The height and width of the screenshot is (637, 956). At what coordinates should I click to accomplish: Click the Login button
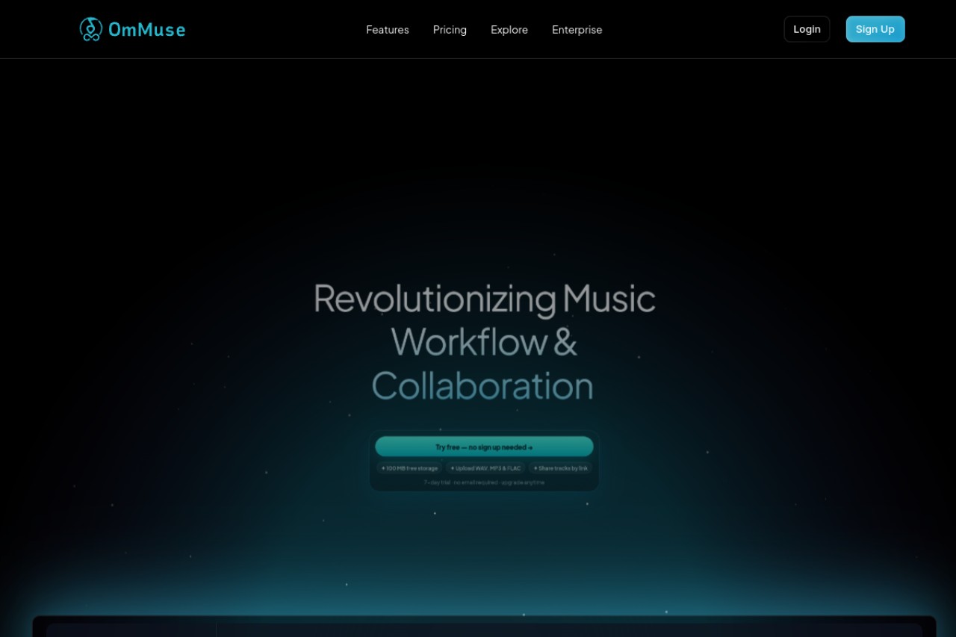807,29
